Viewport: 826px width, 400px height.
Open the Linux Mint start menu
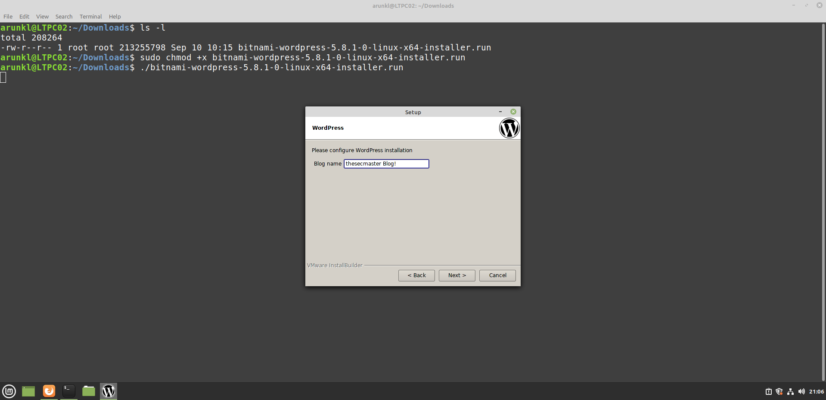pos(9,391)
